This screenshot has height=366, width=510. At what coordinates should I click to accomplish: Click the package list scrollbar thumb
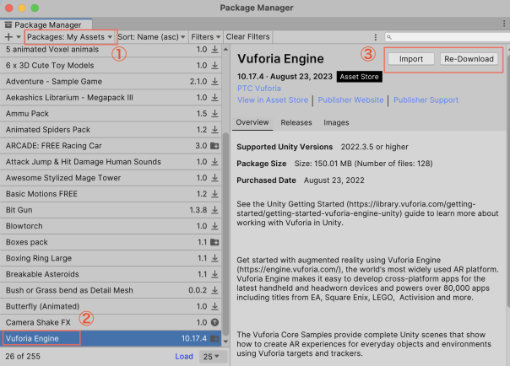tap(225, 234)
